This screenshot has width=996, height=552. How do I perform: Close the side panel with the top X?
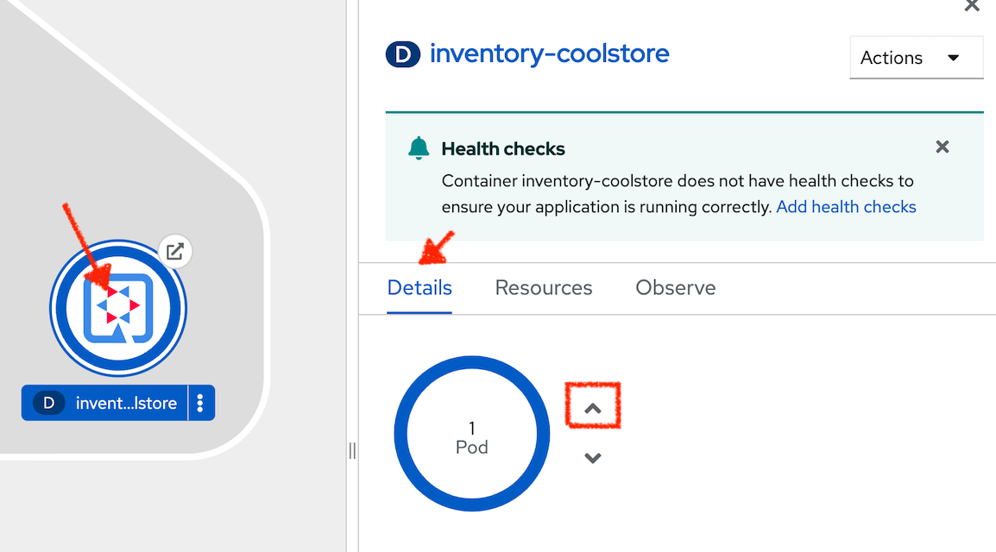[972, 6]
